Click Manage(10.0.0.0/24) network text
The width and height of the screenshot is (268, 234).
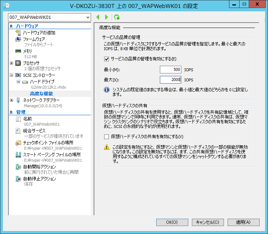coord(43,106)
